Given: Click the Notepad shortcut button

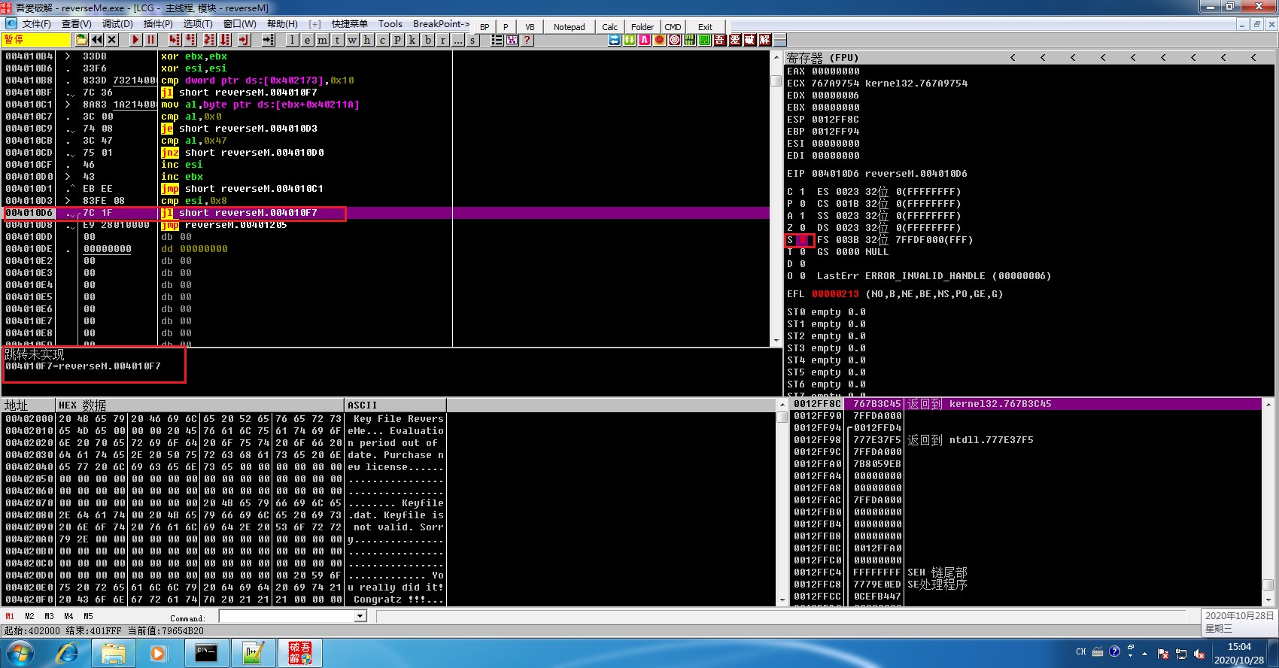Looking at the screenshot, I should [569, 27].
